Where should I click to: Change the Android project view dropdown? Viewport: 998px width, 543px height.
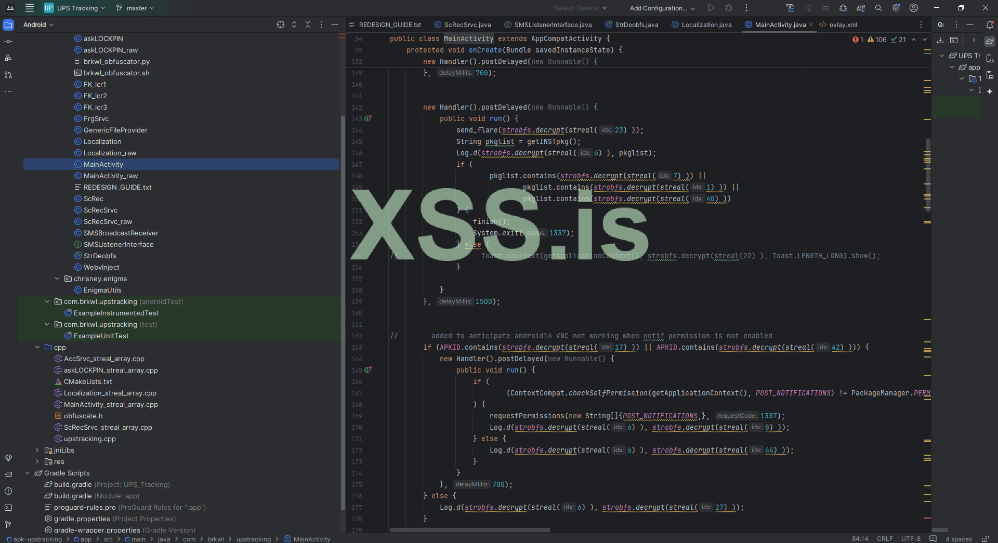click(x=38, y=24)
